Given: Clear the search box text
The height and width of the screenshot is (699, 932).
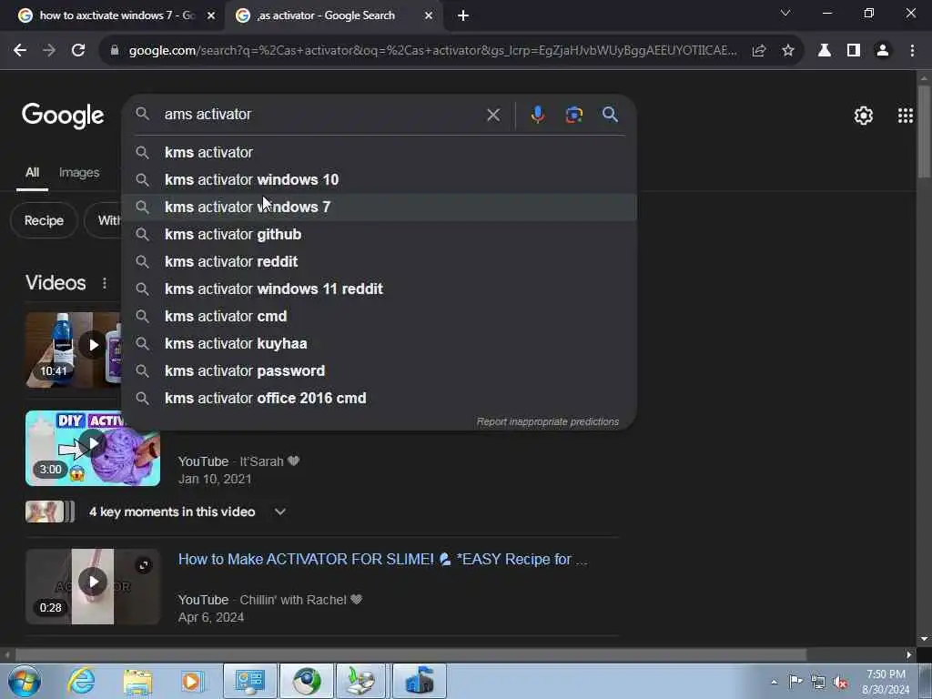Looking at the screenshot, I should (493, 115).
